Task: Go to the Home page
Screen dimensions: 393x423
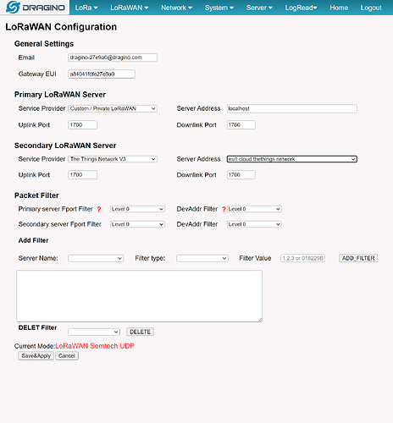Action: pos(339,8)
